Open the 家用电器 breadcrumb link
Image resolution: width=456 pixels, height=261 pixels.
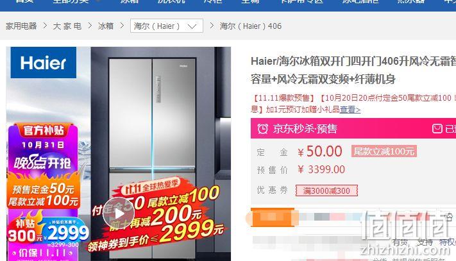21,26
